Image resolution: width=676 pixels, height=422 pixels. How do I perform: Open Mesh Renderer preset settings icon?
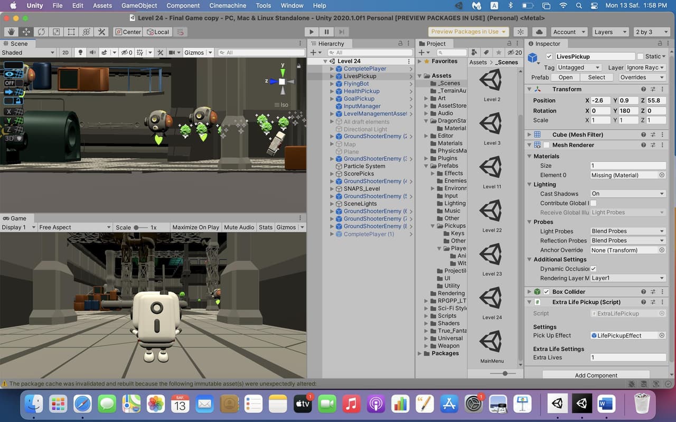(x=653, y=145)
